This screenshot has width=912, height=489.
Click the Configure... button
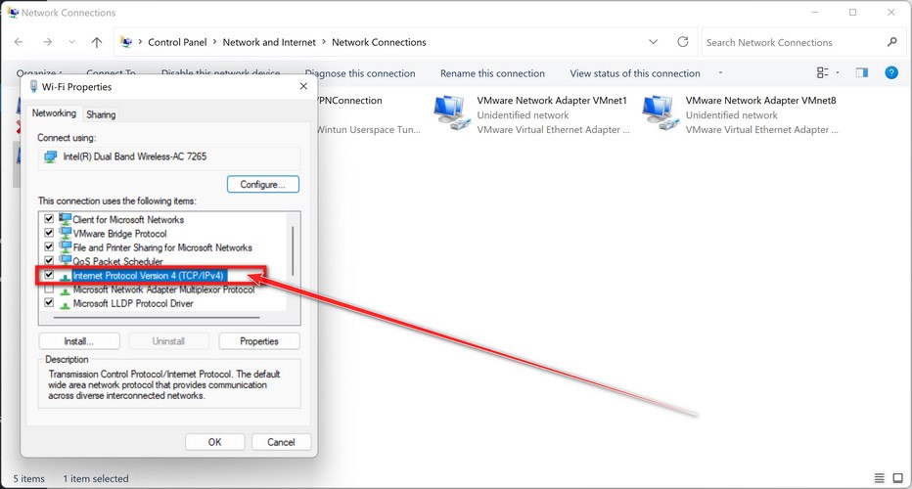pyautogui.click(x=263, y=184)
